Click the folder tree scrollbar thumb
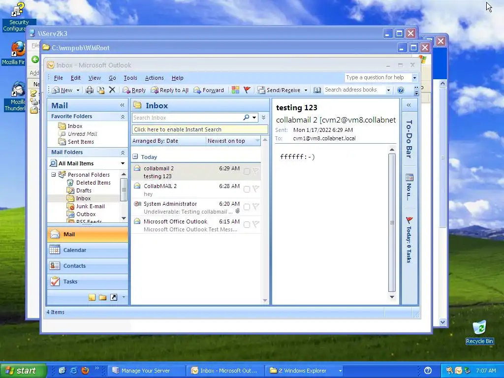This screenshot has width=504, height=378. 124,189
